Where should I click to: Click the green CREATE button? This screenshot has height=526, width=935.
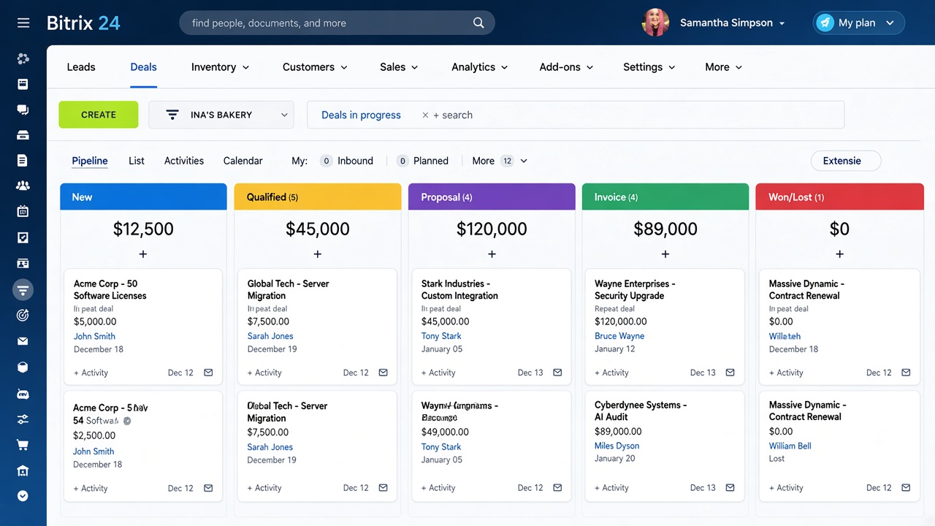[99, 115]
